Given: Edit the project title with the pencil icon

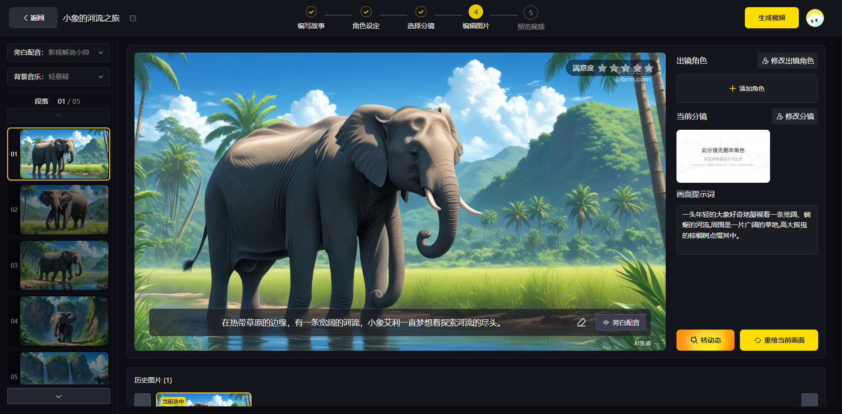Looking at the screenshot, I should (133, 18).
